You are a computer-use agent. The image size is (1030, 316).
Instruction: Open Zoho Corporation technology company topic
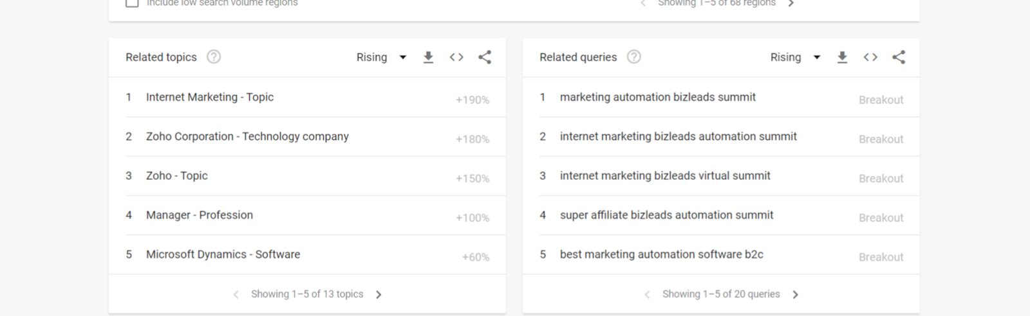click(247, 136)
